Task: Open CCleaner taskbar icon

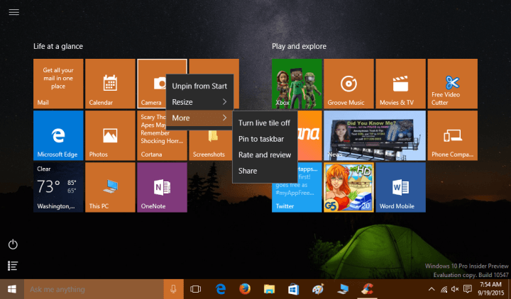Action: click(368, 289)
